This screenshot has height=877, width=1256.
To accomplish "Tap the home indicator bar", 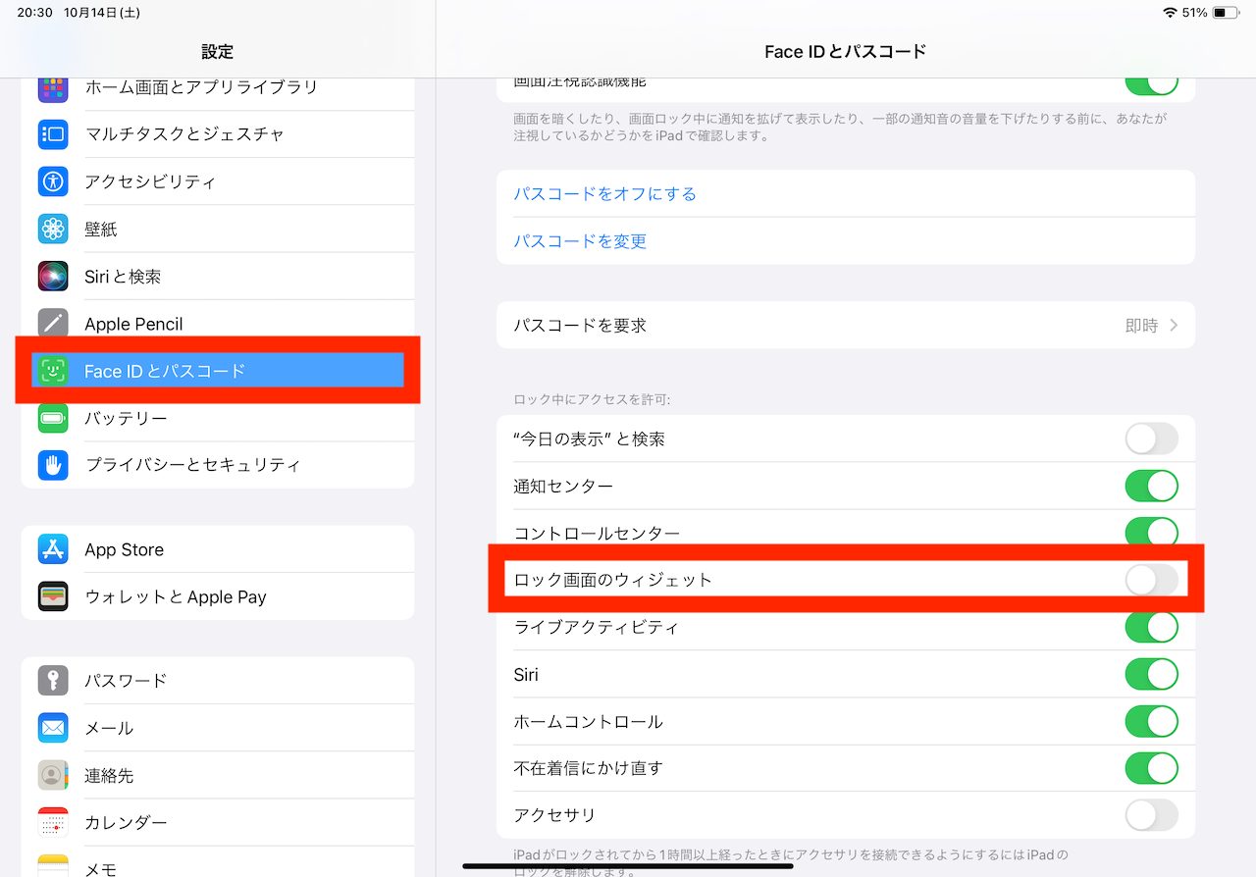I will [628, 866].
